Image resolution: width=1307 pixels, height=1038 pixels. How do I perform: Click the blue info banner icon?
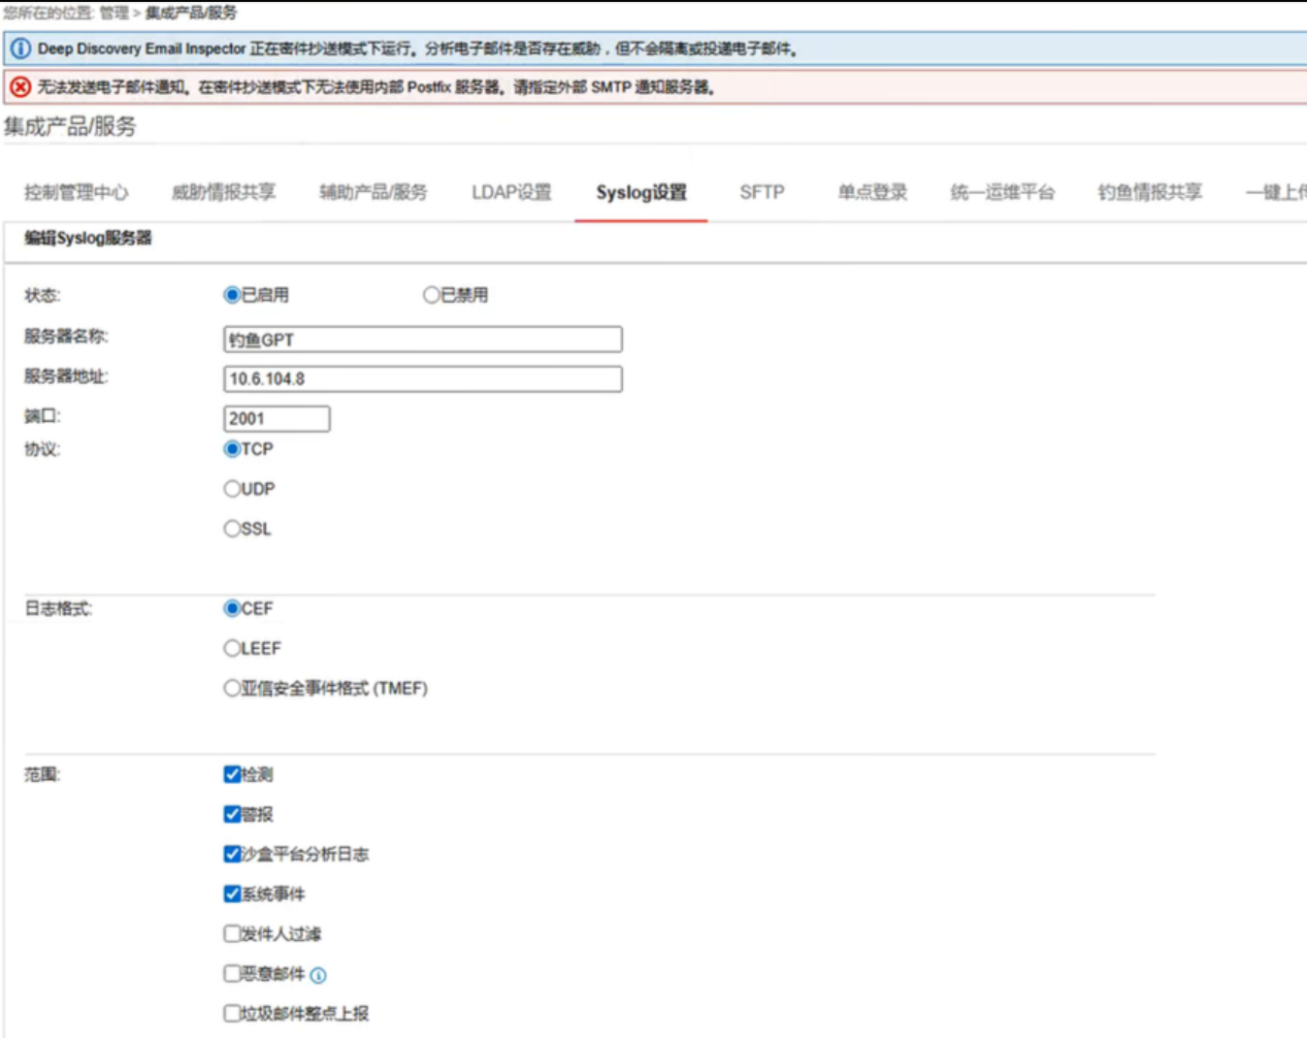[20, 49]
